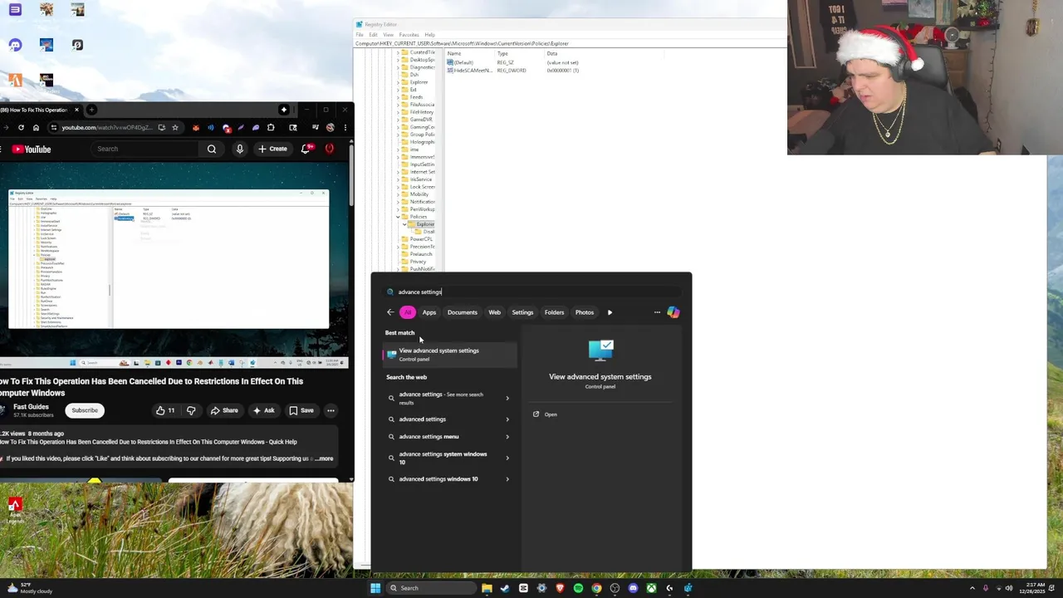The width and height of the screenshot is (1063, 598).
Task: Share the YouTube video
Action: [224, 410]
